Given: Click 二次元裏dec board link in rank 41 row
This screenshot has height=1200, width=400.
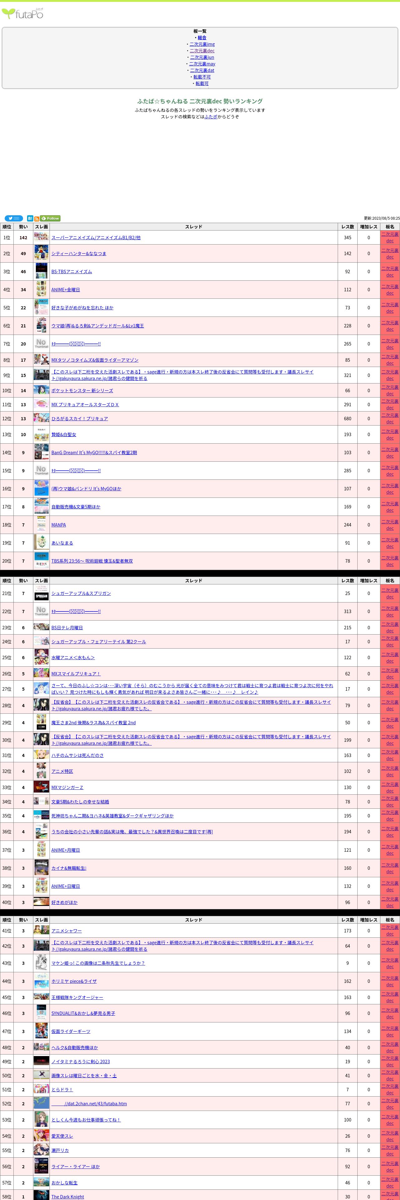Looking at the screenshot, I should [x=390, y=931].
